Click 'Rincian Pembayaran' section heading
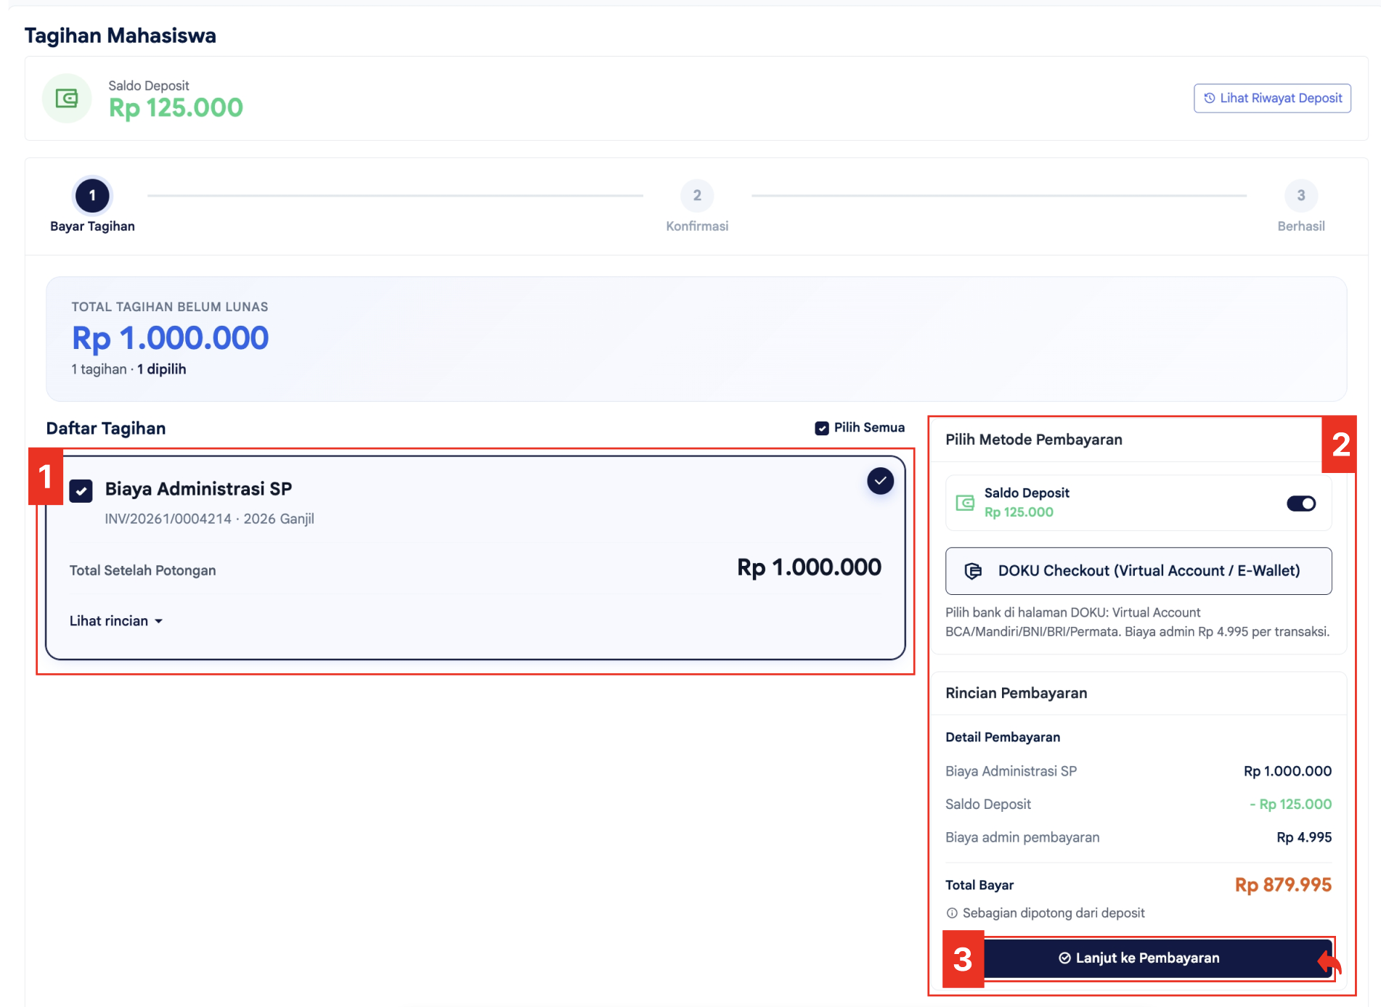Viewport: 1381px width, 1007px height. tap(1016, 693)
